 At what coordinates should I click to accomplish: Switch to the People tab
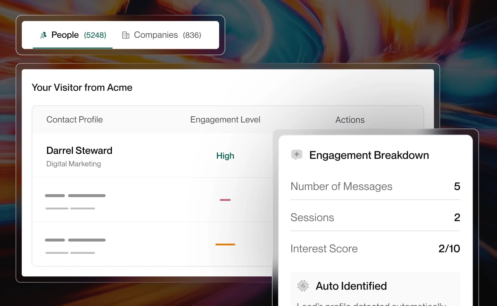(x=73, y=35)
